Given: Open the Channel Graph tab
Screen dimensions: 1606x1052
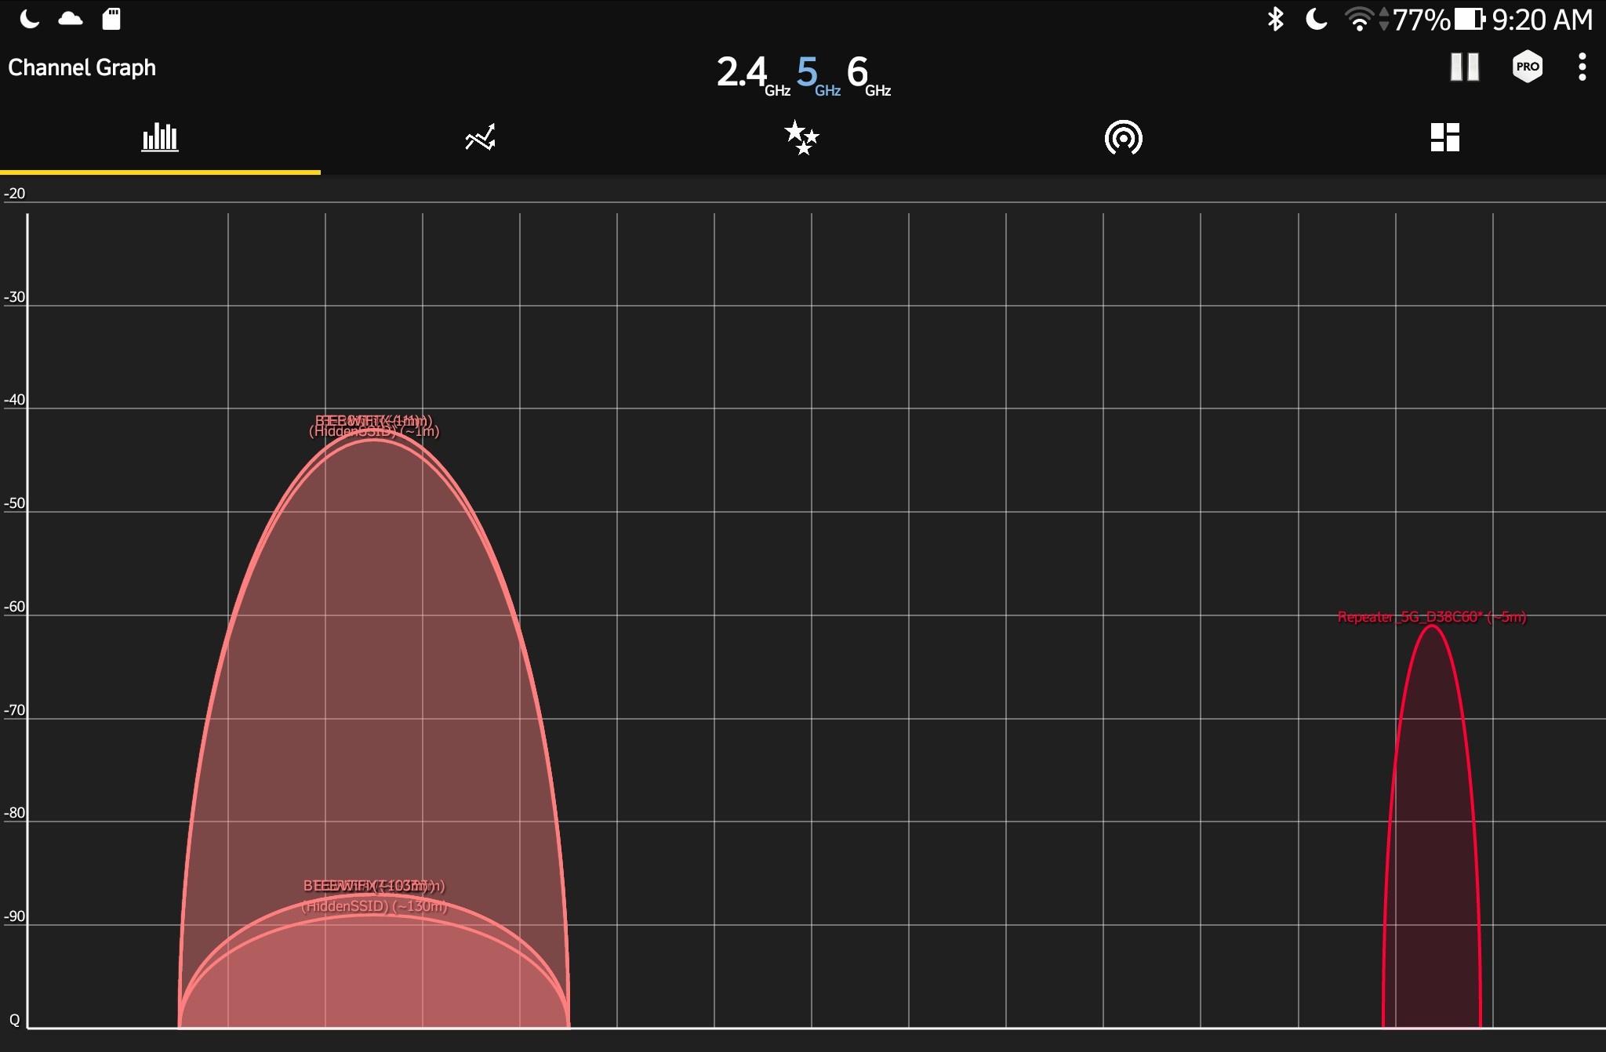Looking at the screenshot, I should pos(160,138).
